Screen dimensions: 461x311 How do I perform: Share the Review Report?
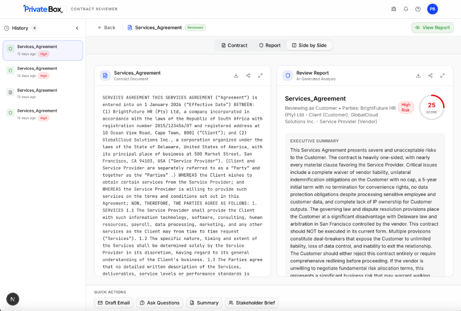coord(430,76)
